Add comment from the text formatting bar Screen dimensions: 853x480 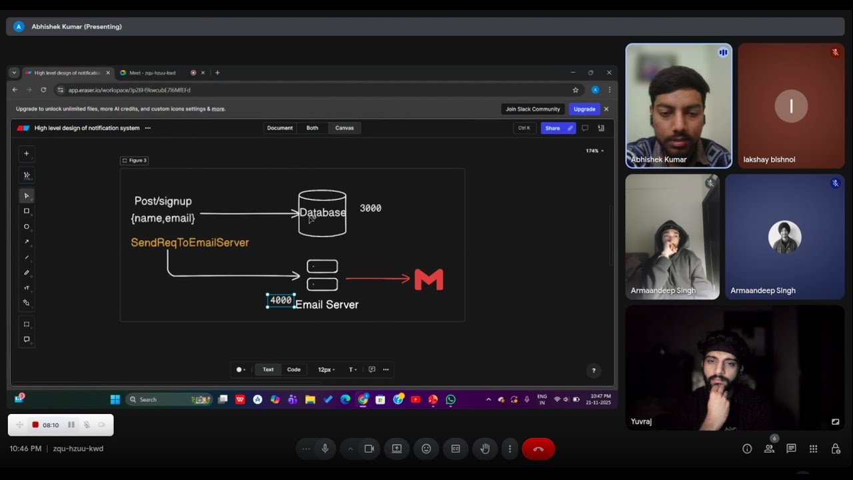(x=372, y=369)
